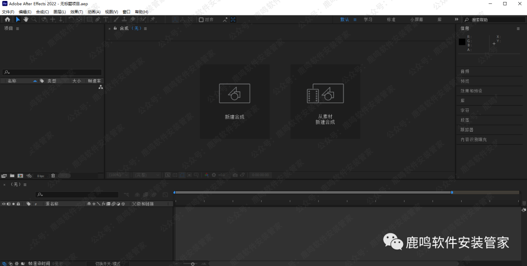Create a new folder in Project panel

[x=12, y=176]
